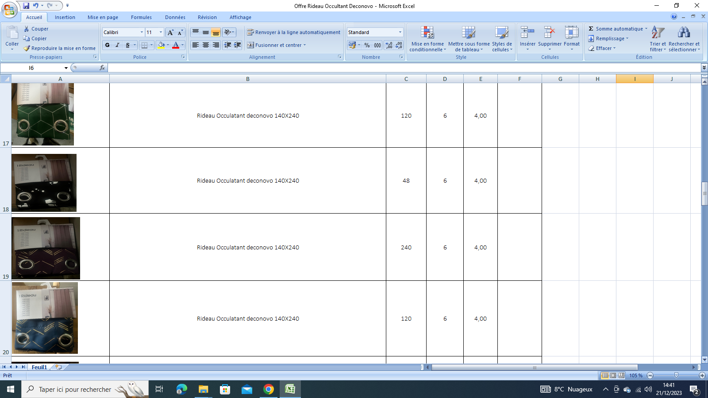Select the blue curtain image in row 20
This screenshot has height=398, width=708.
tap(45, 318)
